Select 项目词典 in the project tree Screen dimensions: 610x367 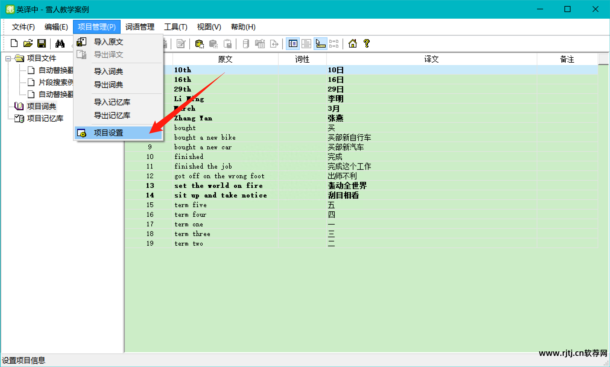coord(41,106)
